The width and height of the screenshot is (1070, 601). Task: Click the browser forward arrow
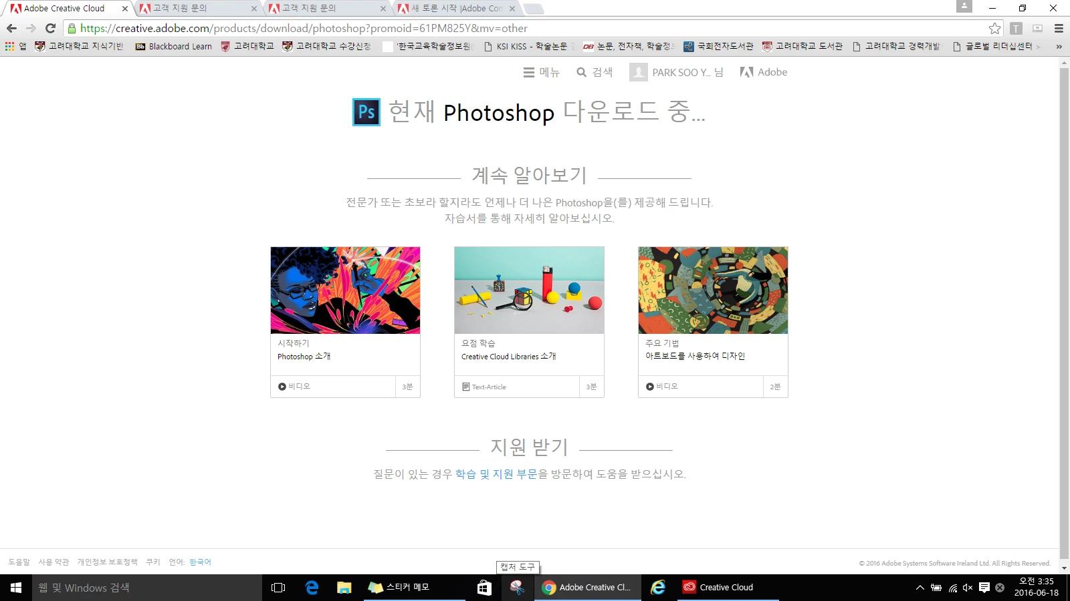coord(31,29)
